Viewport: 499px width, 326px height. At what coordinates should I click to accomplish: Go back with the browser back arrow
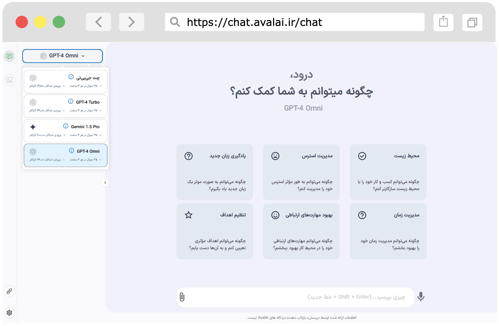[x=99, y=22]
